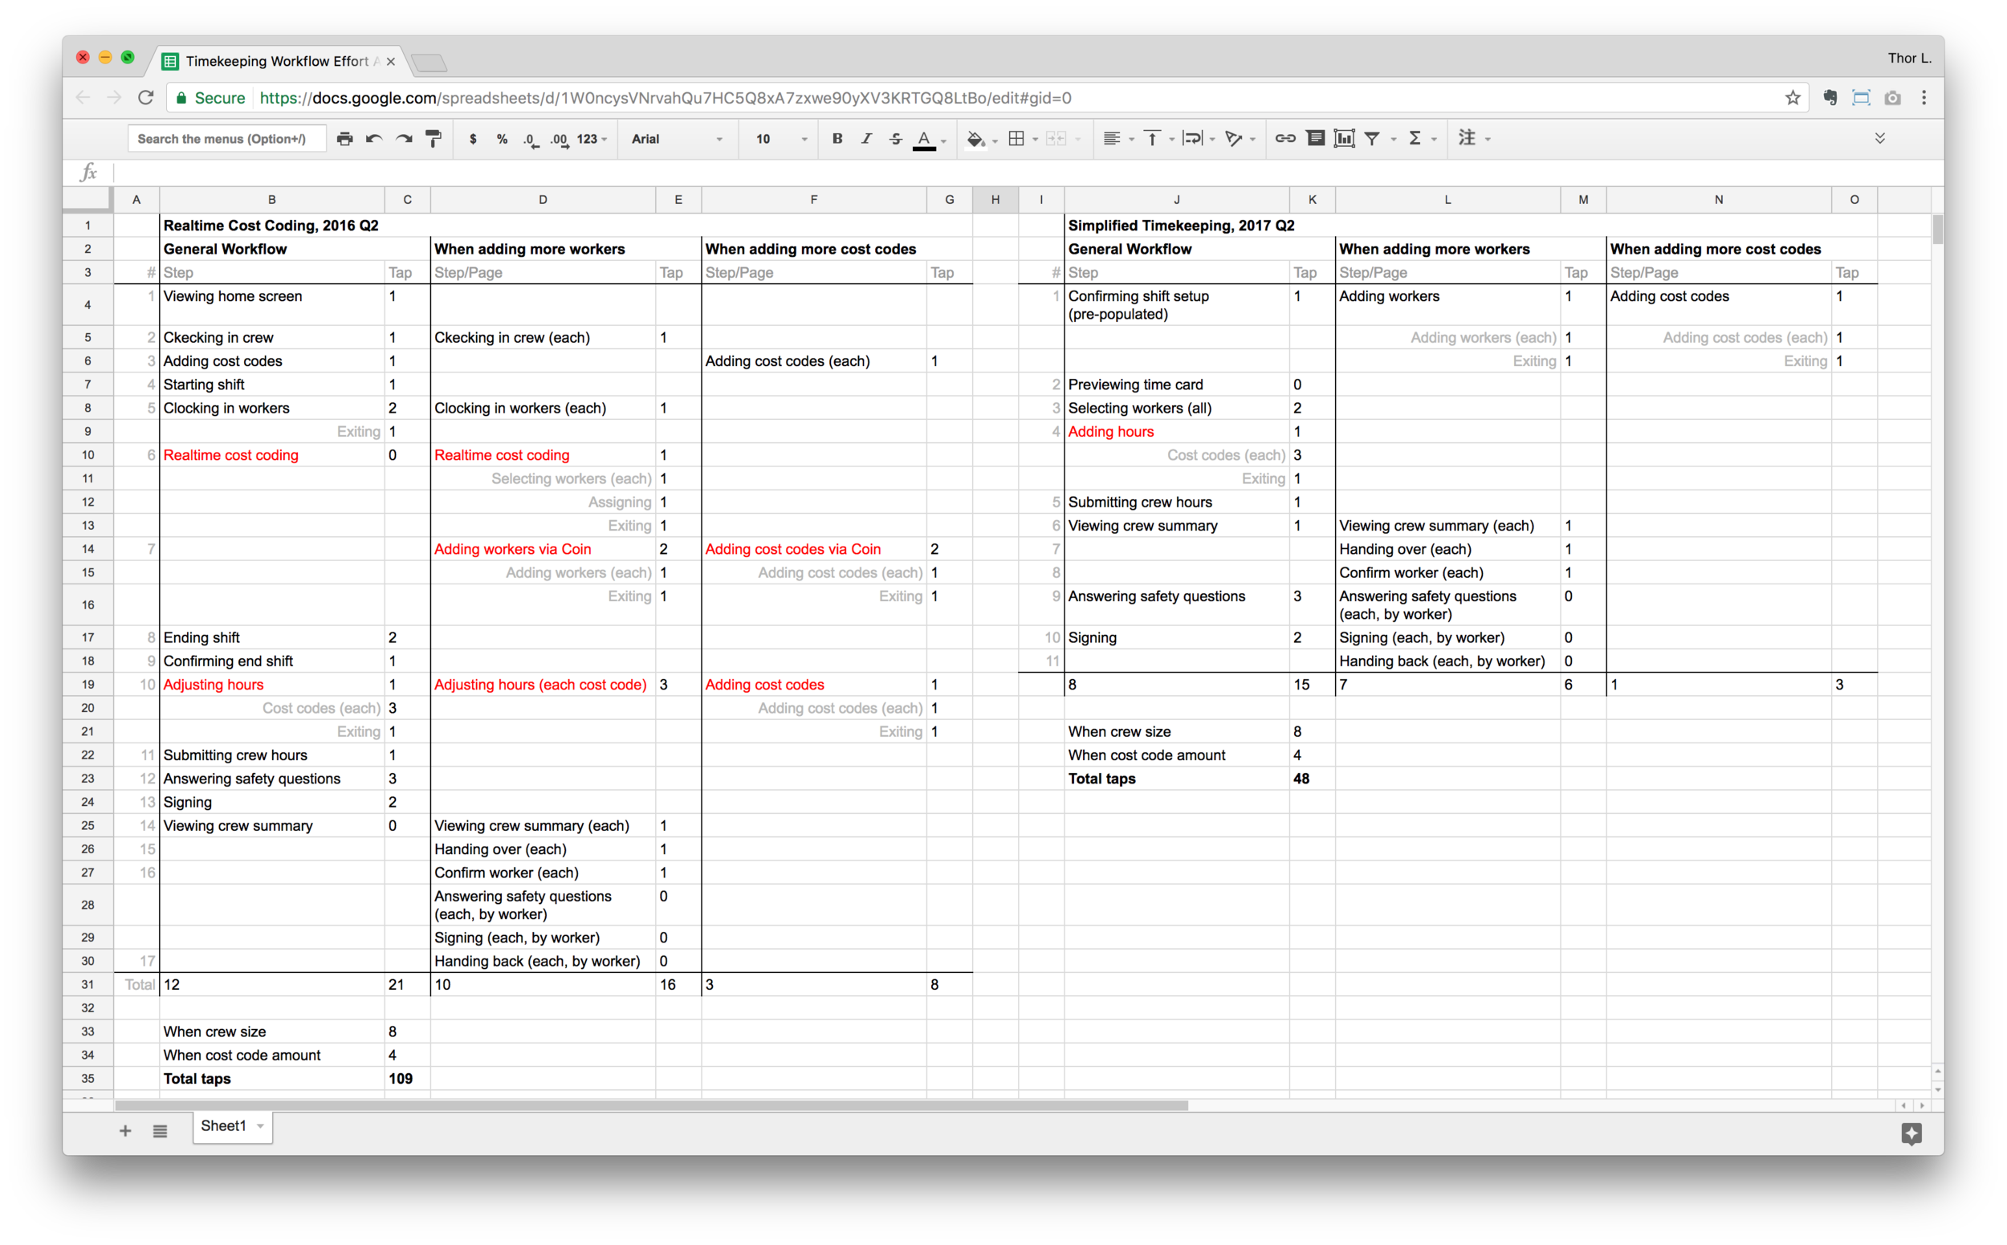This screenshot has width=2007, height=1245.
Task: Select cell Realtime Cost Coding, 2016 Q2
Action: click(271, 226)
